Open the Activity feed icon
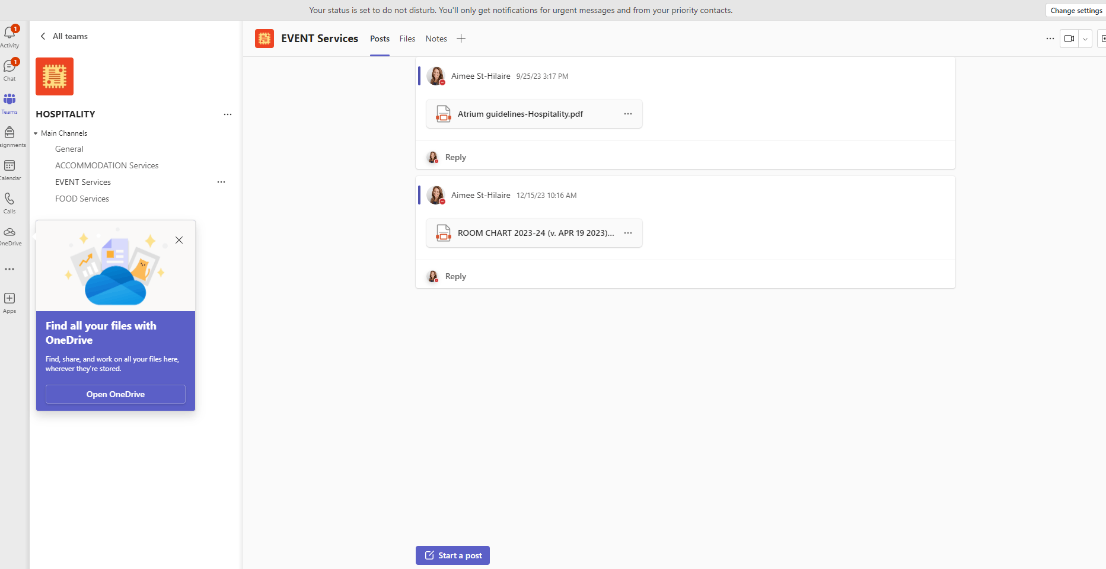This screenshot has height=569, width=1106. (x=10, y=36)
